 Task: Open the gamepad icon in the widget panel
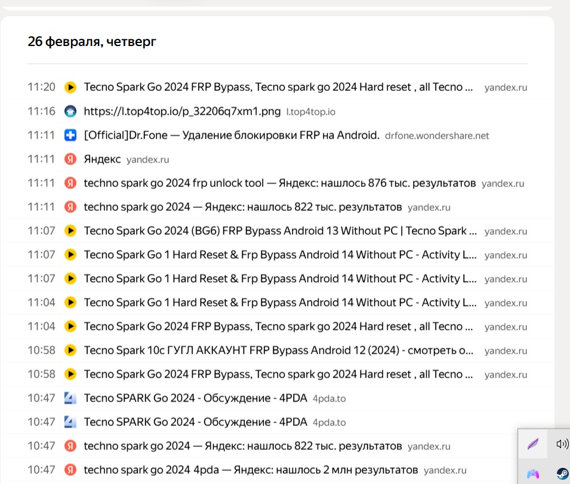coord(533,474)
